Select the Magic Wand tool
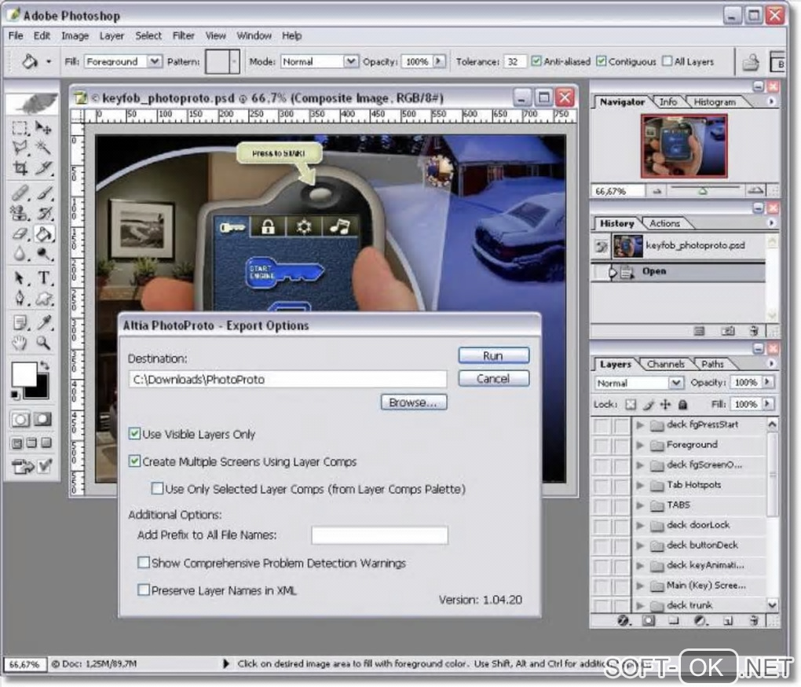 pyautogui.click(x=43, y=148)
